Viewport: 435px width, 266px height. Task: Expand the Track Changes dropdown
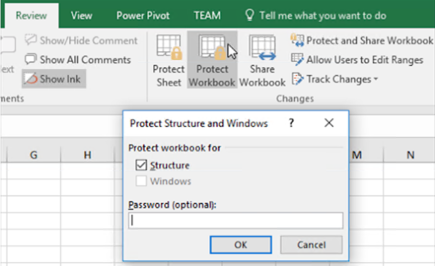(x=375, y=80)
